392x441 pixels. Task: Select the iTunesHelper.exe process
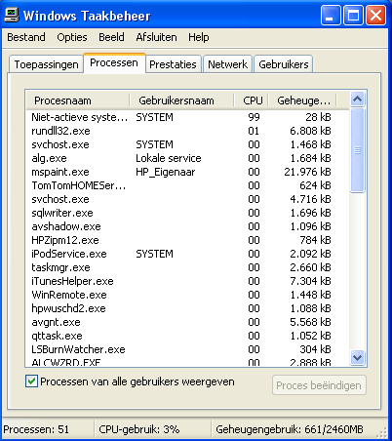(187, 281)
